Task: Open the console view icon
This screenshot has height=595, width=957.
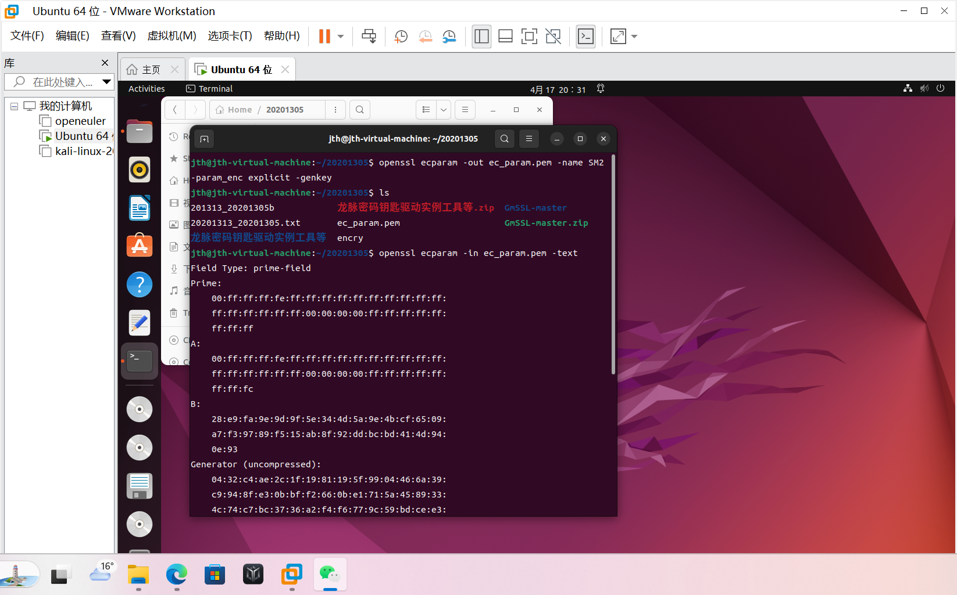Action: (585, 36)
